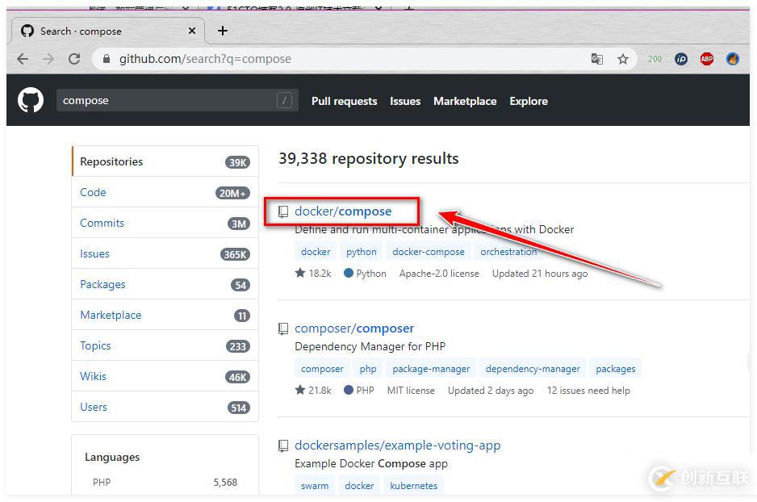Click the 'dependency-manager' topic tag
The image size is (757, 502).
click(x=533, y=369)
